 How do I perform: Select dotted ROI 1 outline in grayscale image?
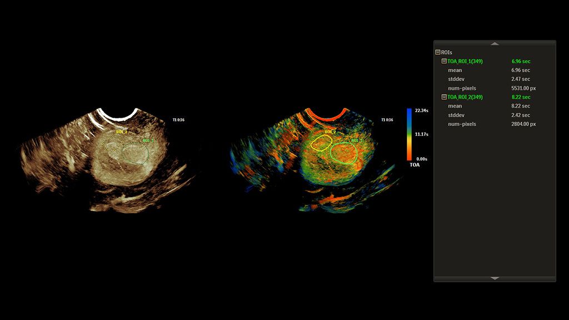click(x=136, y=153)
